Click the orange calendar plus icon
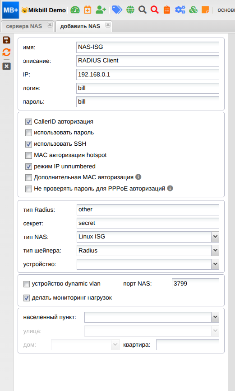 88,10
